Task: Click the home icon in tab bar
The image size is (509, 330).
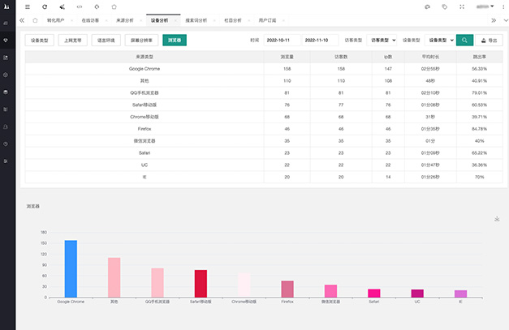Action: pos(35,19)
